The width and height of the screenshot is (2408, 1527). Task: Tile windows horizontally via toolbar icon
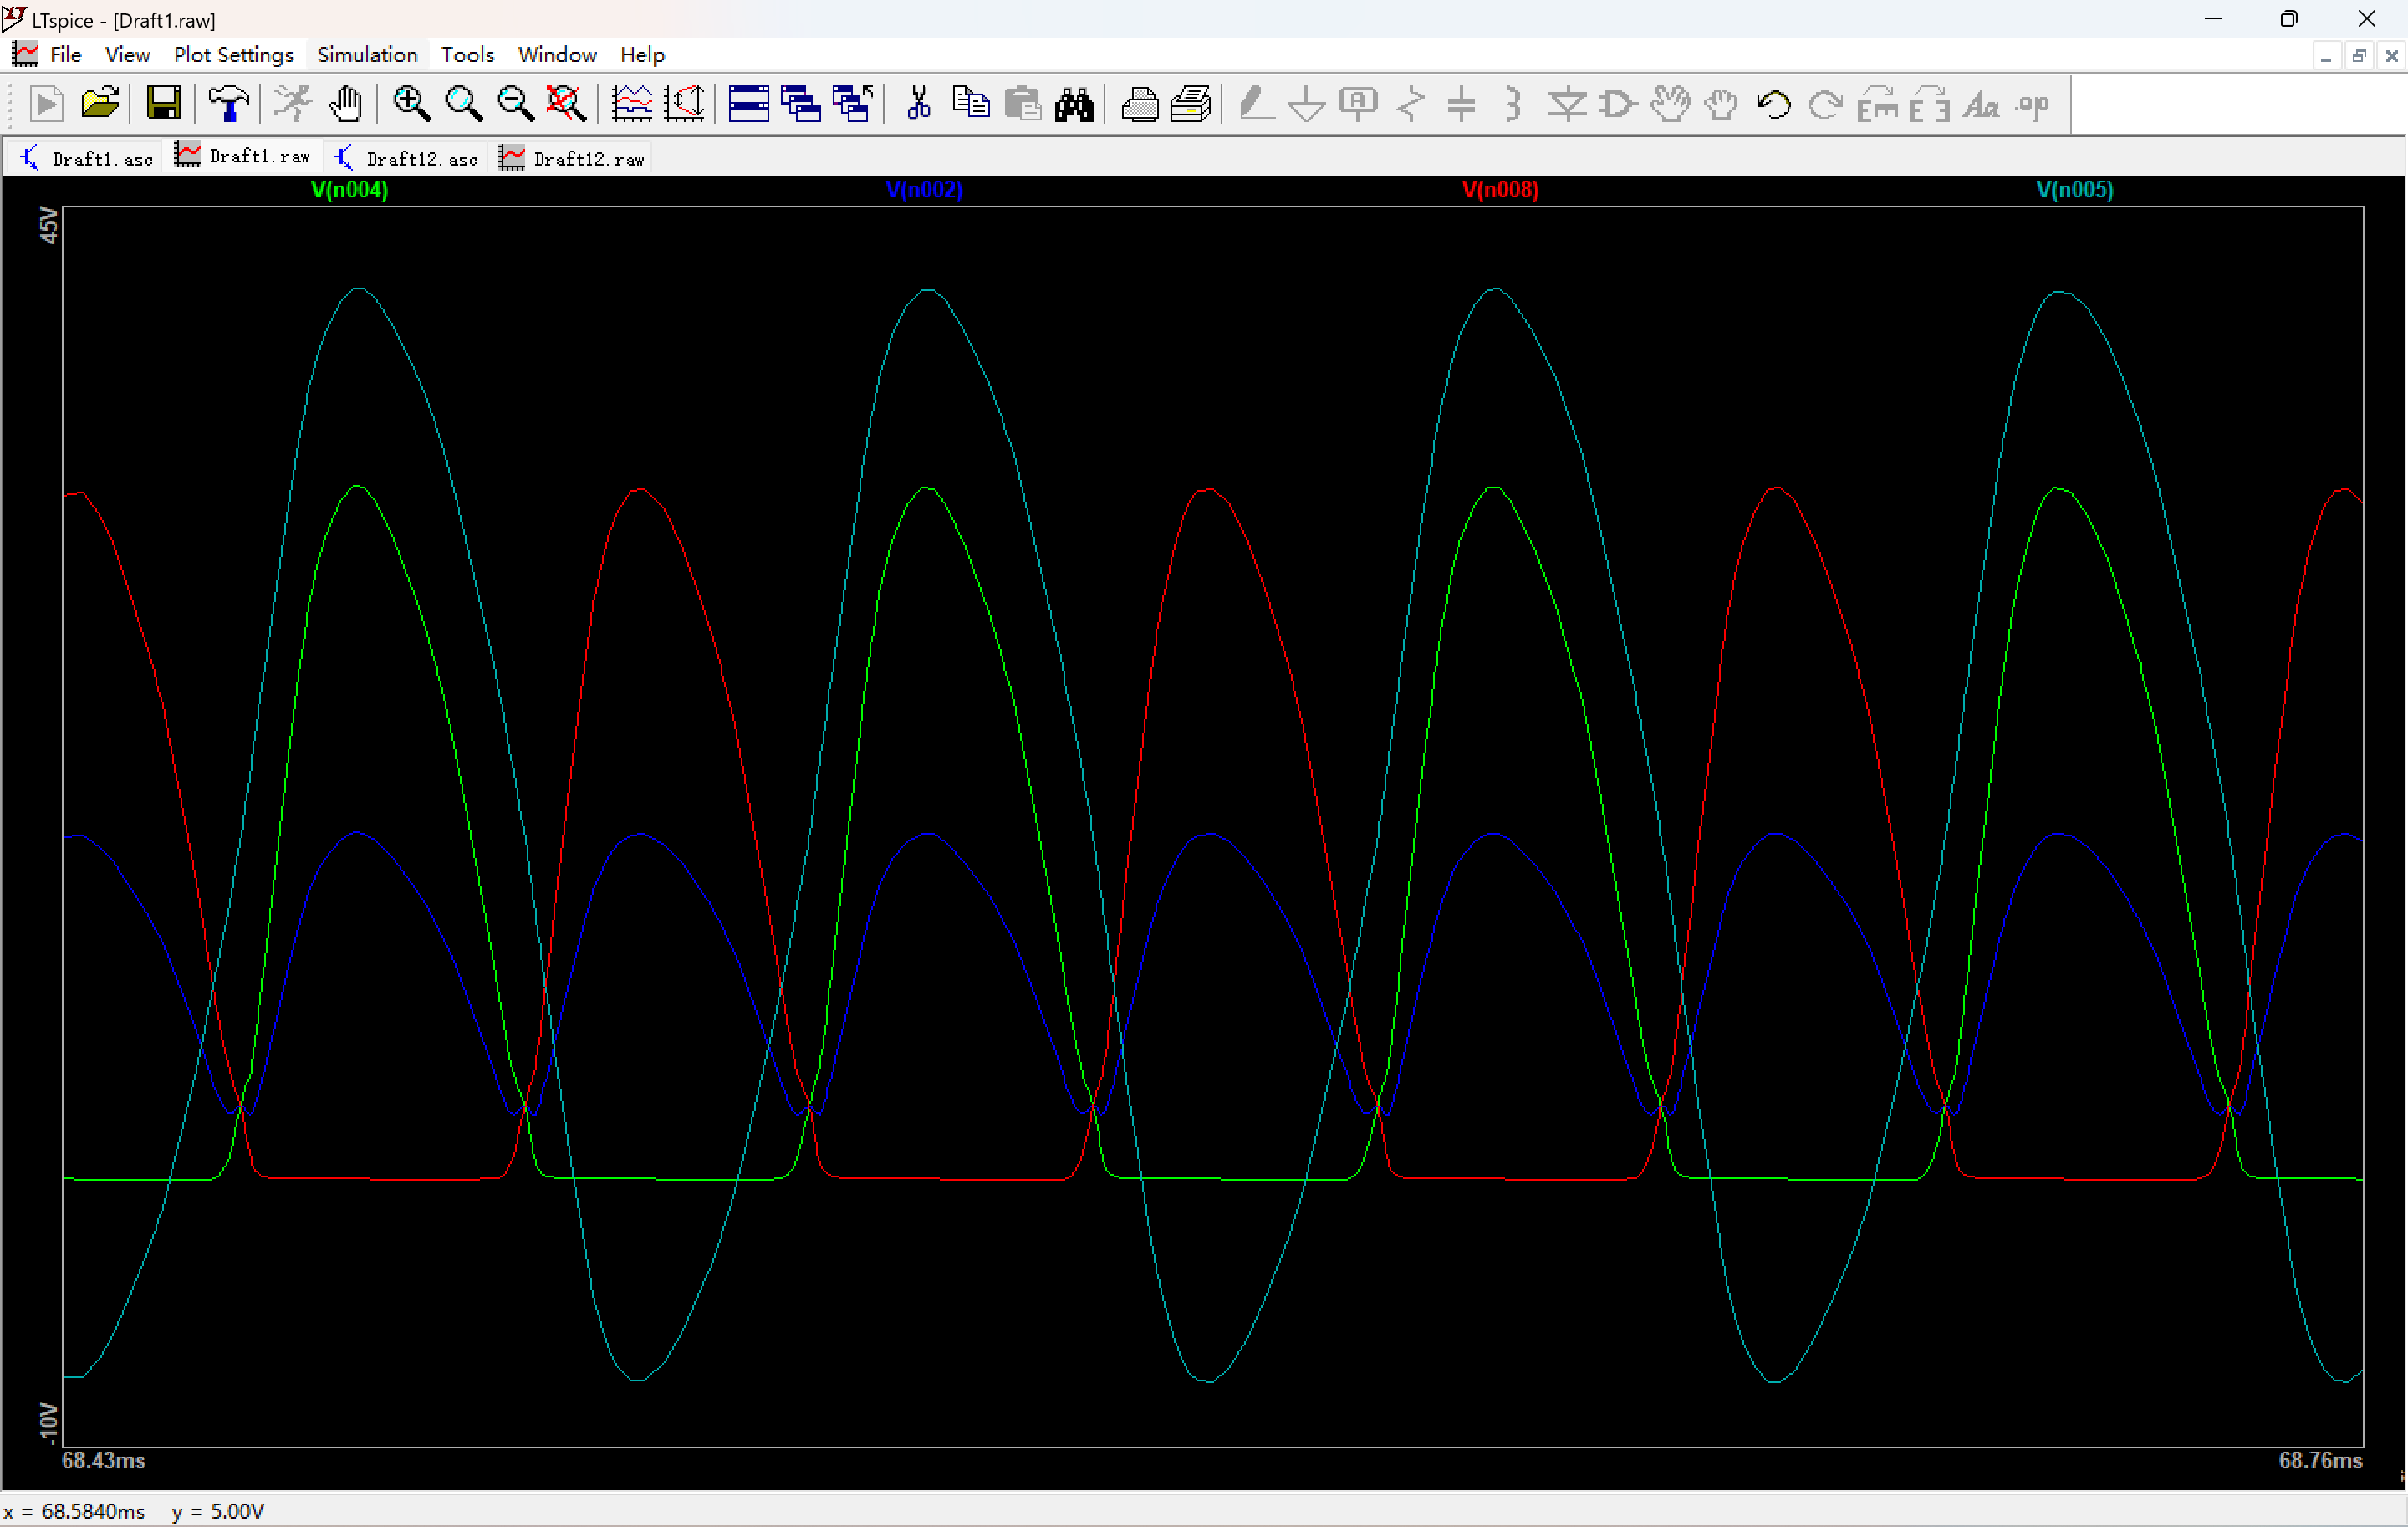748,104
